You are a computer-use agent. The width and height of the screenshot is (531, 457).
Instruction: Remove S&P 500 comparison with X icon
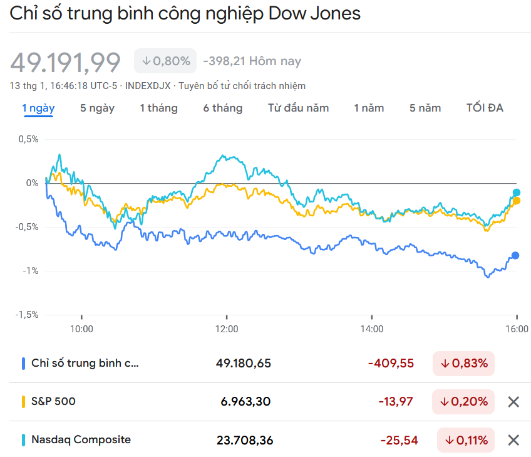tap(513, 402)
